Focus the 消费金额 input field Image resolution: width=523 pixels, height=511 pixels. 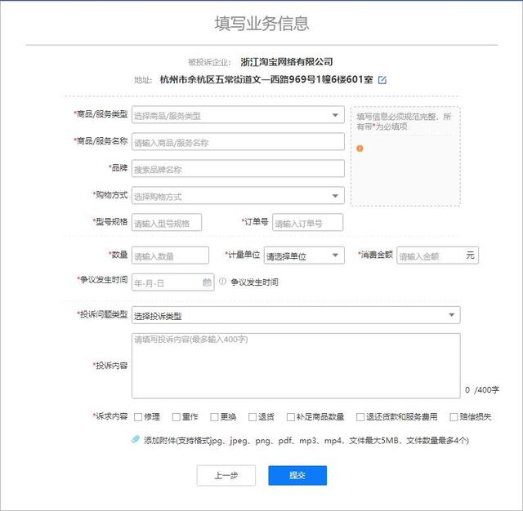click(437, 255)
